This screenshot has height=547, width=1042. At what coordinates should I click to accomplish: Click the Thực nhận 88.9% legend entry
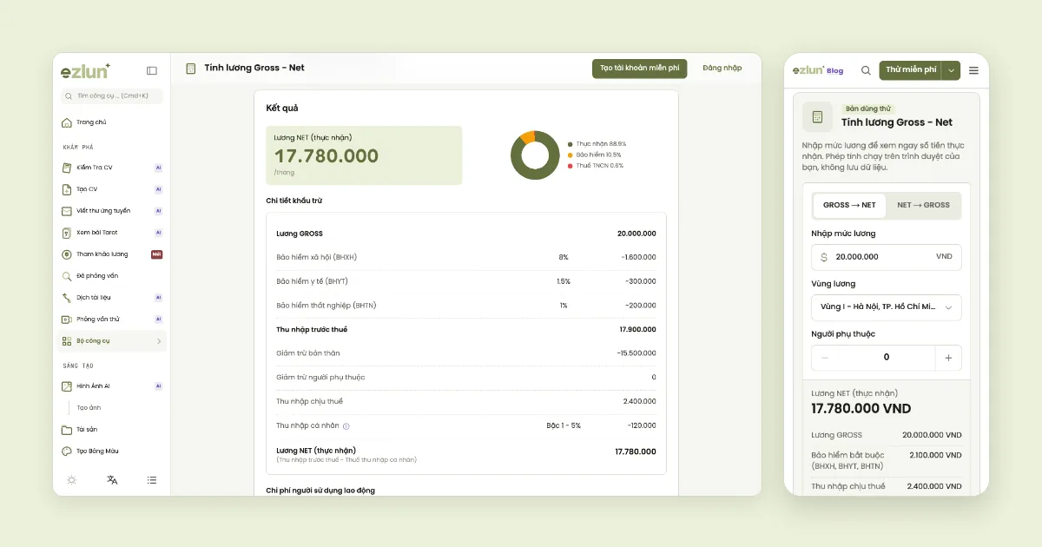pos(597,144)
